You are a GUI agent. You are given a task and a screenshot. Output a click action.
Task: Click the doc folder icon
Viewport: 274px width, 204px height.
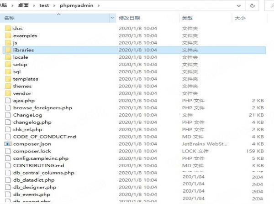click(7, 28)
